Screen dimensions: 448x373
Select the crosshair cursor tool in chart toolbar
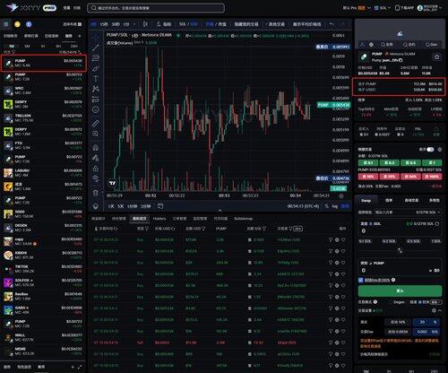(x=96, y=38)
